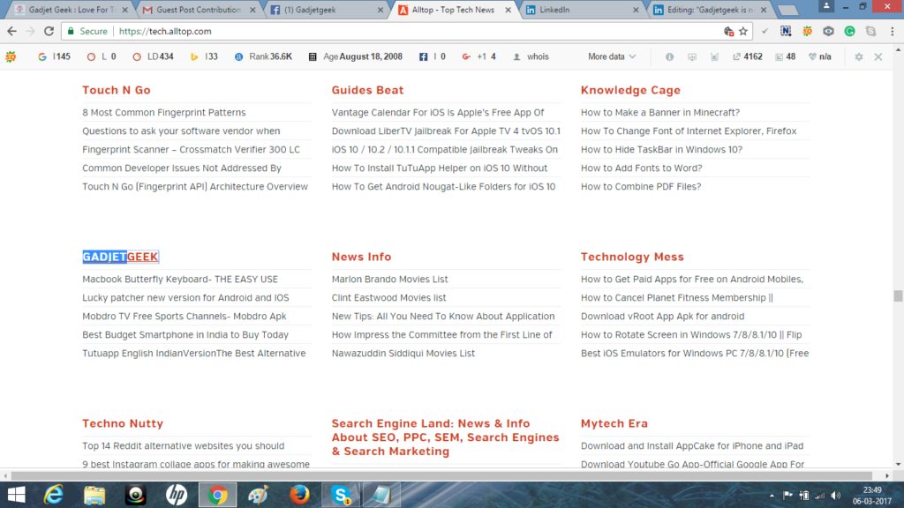904x508 pixels.
Task: Open the Windows Start menu
Action: click(16, 495)
